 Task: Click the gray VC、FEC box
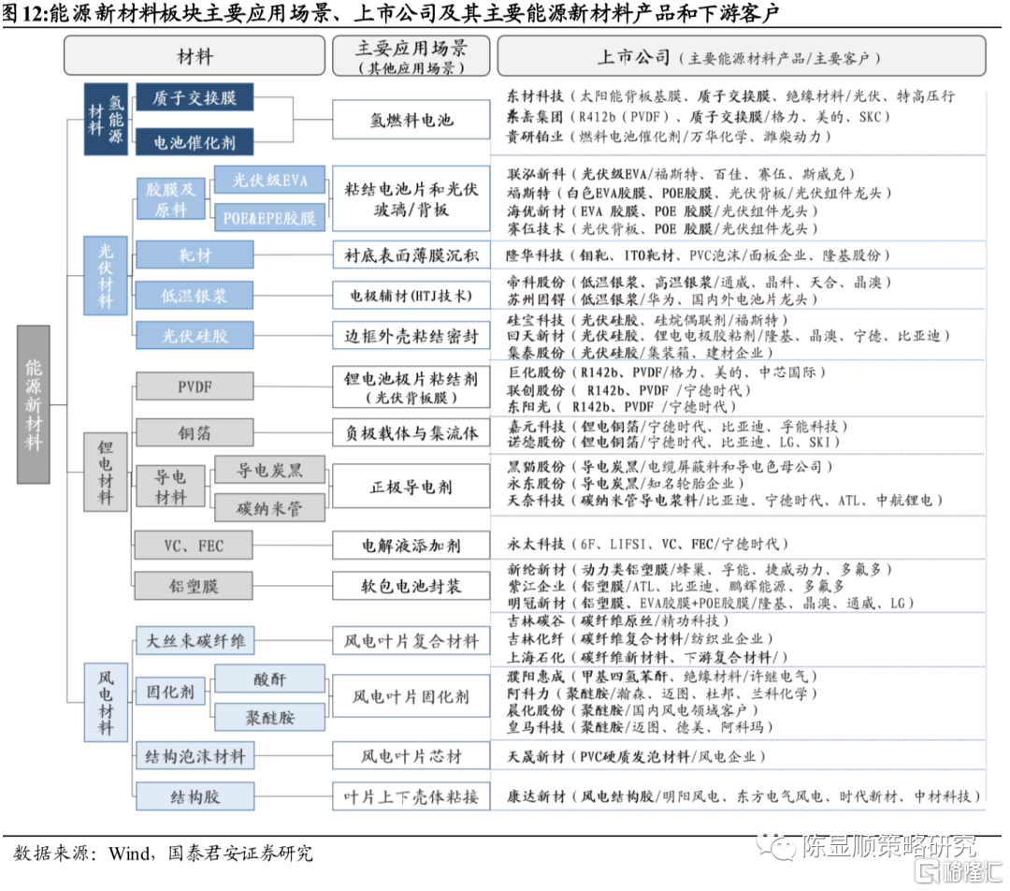(194, 546)
